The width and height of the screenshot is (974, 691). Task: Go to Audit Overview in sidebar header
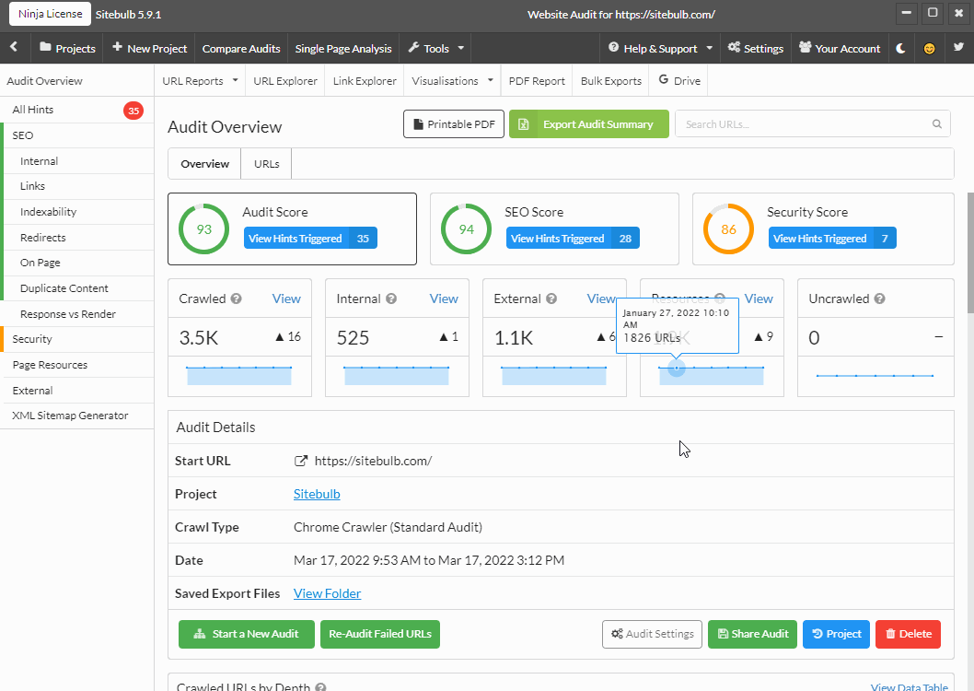click(45, 81)
